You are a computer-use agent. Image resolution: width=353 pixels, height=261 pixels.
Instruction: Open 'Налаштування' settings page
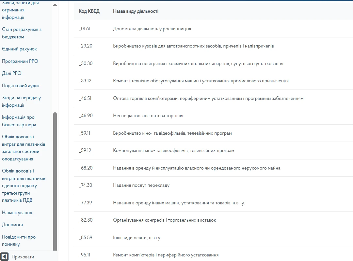(17, 213)
